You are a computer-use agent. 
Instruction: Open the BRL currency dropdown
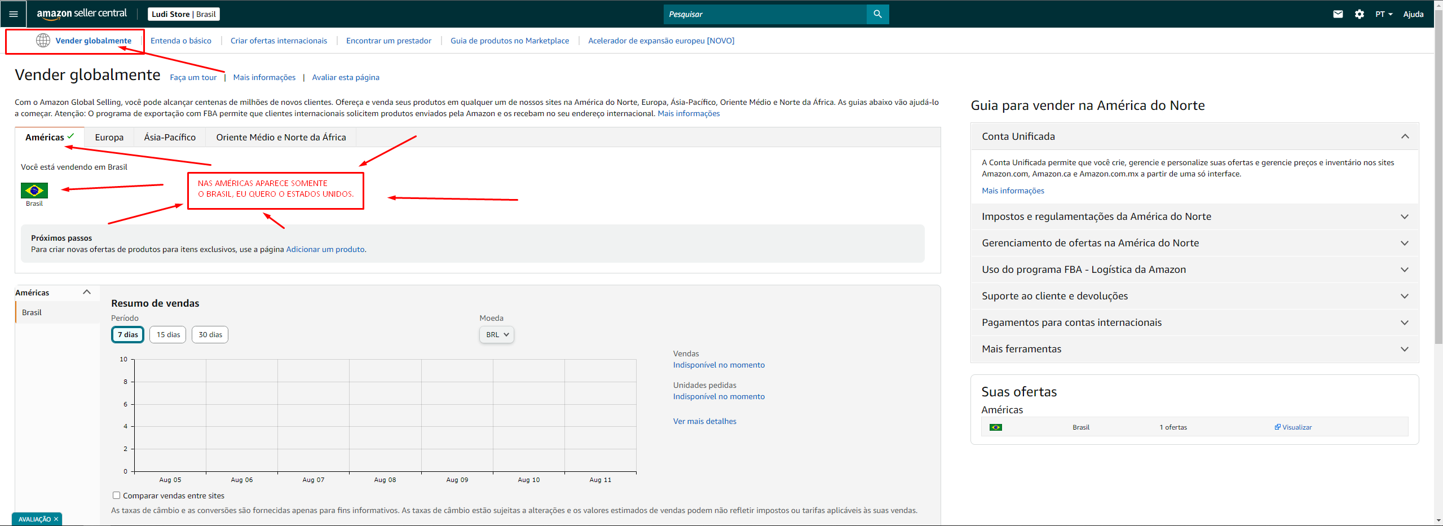pos(497,334)
